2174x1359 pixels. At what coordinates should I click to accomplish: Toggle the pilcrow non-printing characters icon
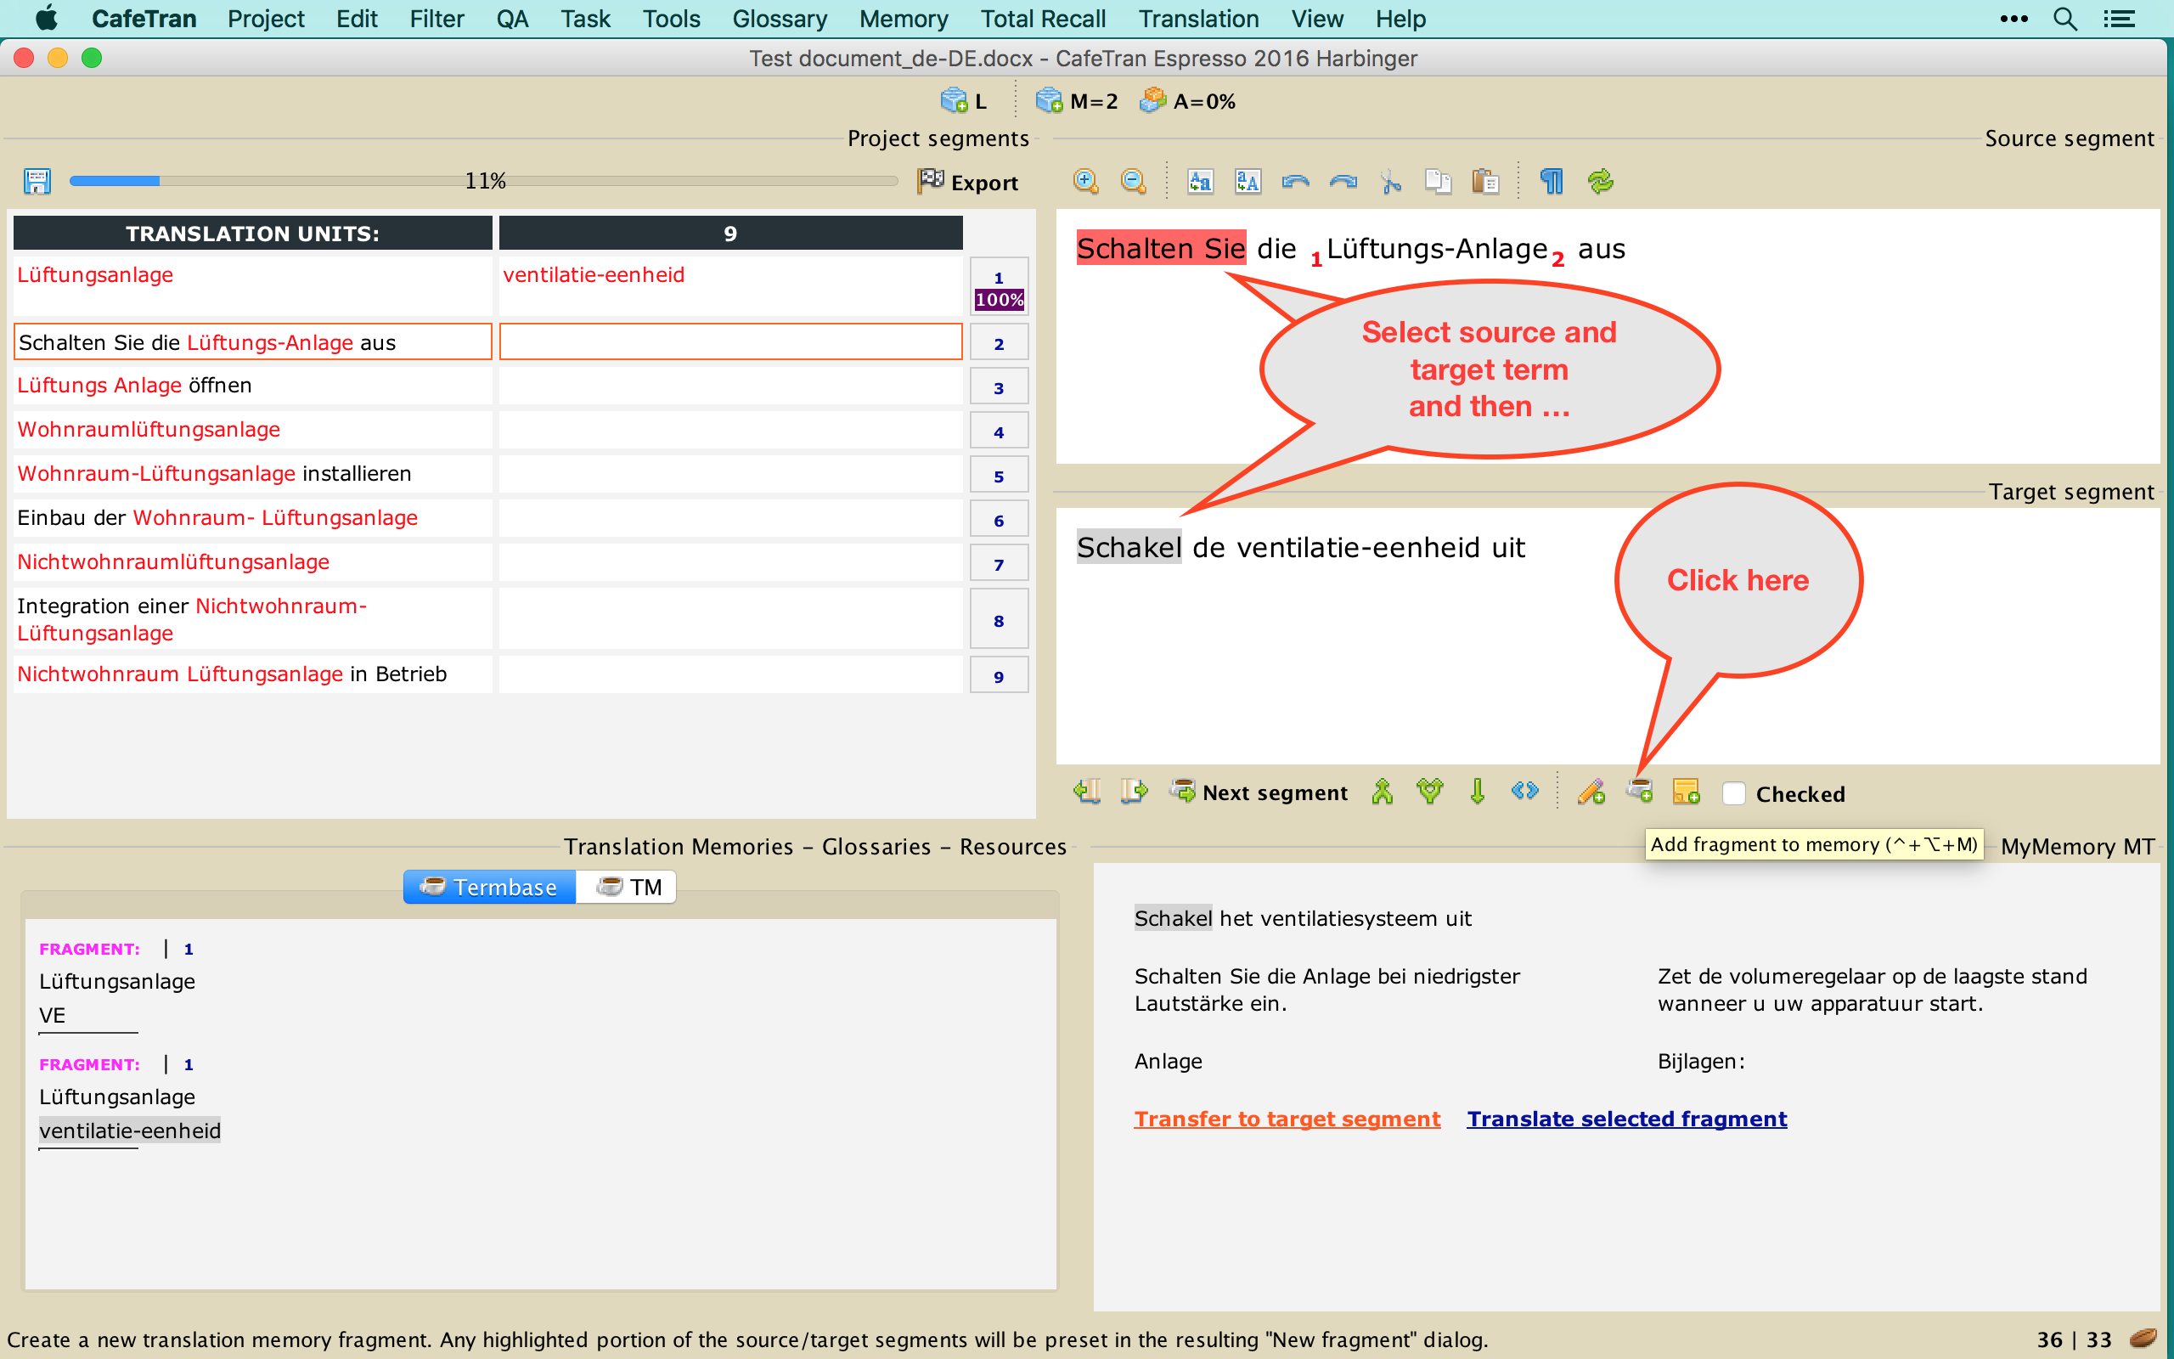(x=1552, y=182)
